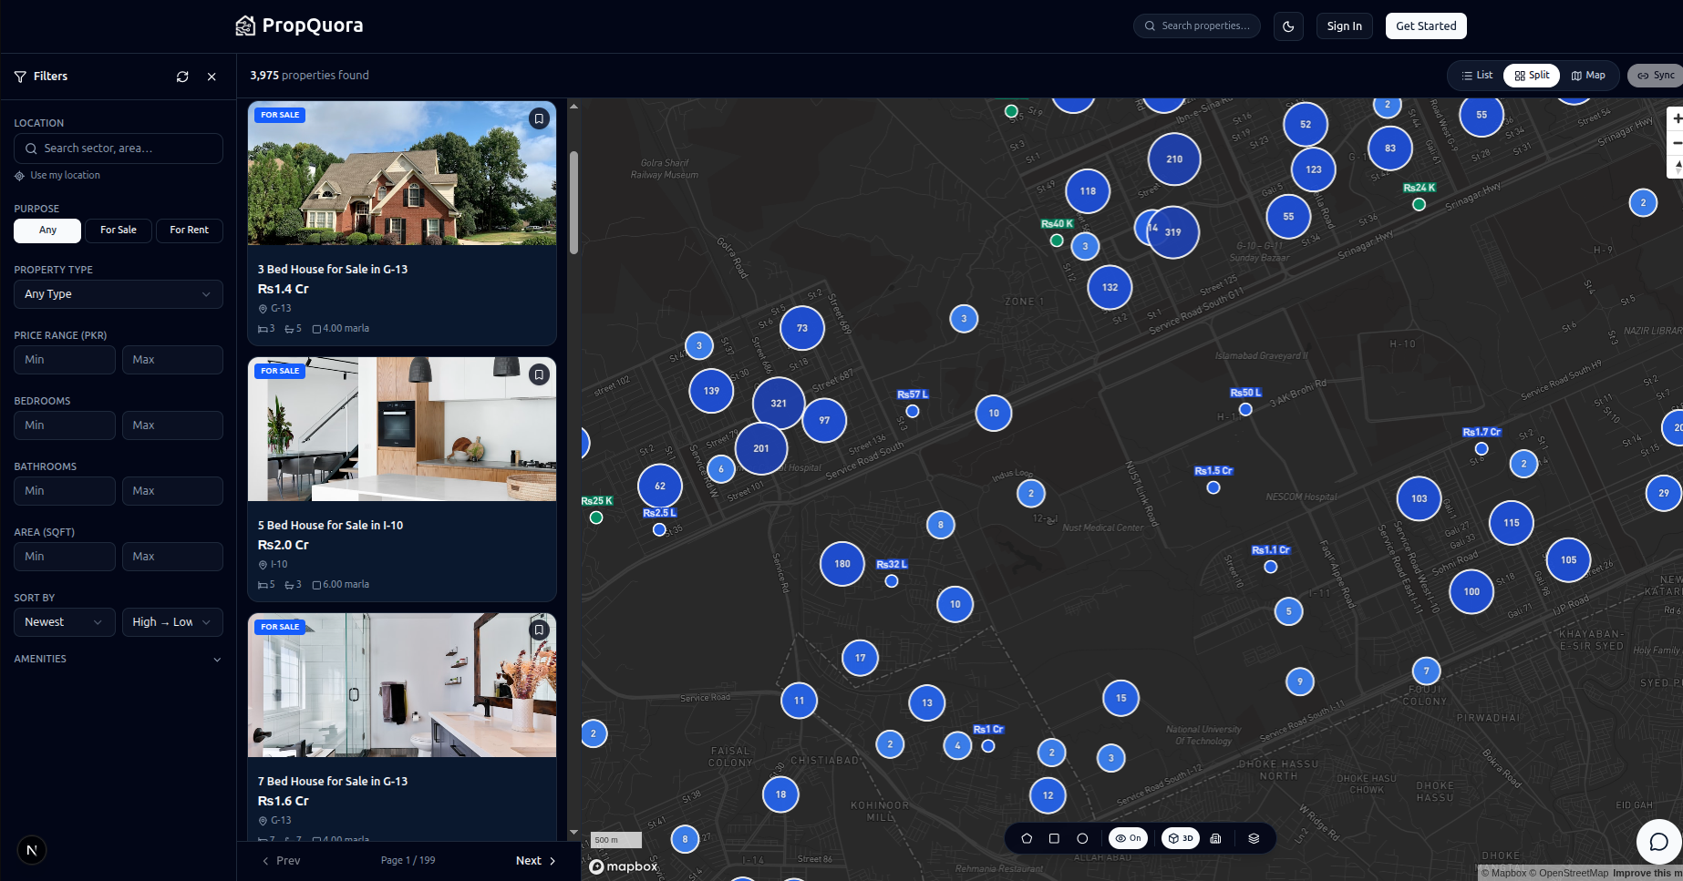Switch to Split view
This screenshot has width=1683, height=881.
pyautogui.click(x=1532, y=76)
